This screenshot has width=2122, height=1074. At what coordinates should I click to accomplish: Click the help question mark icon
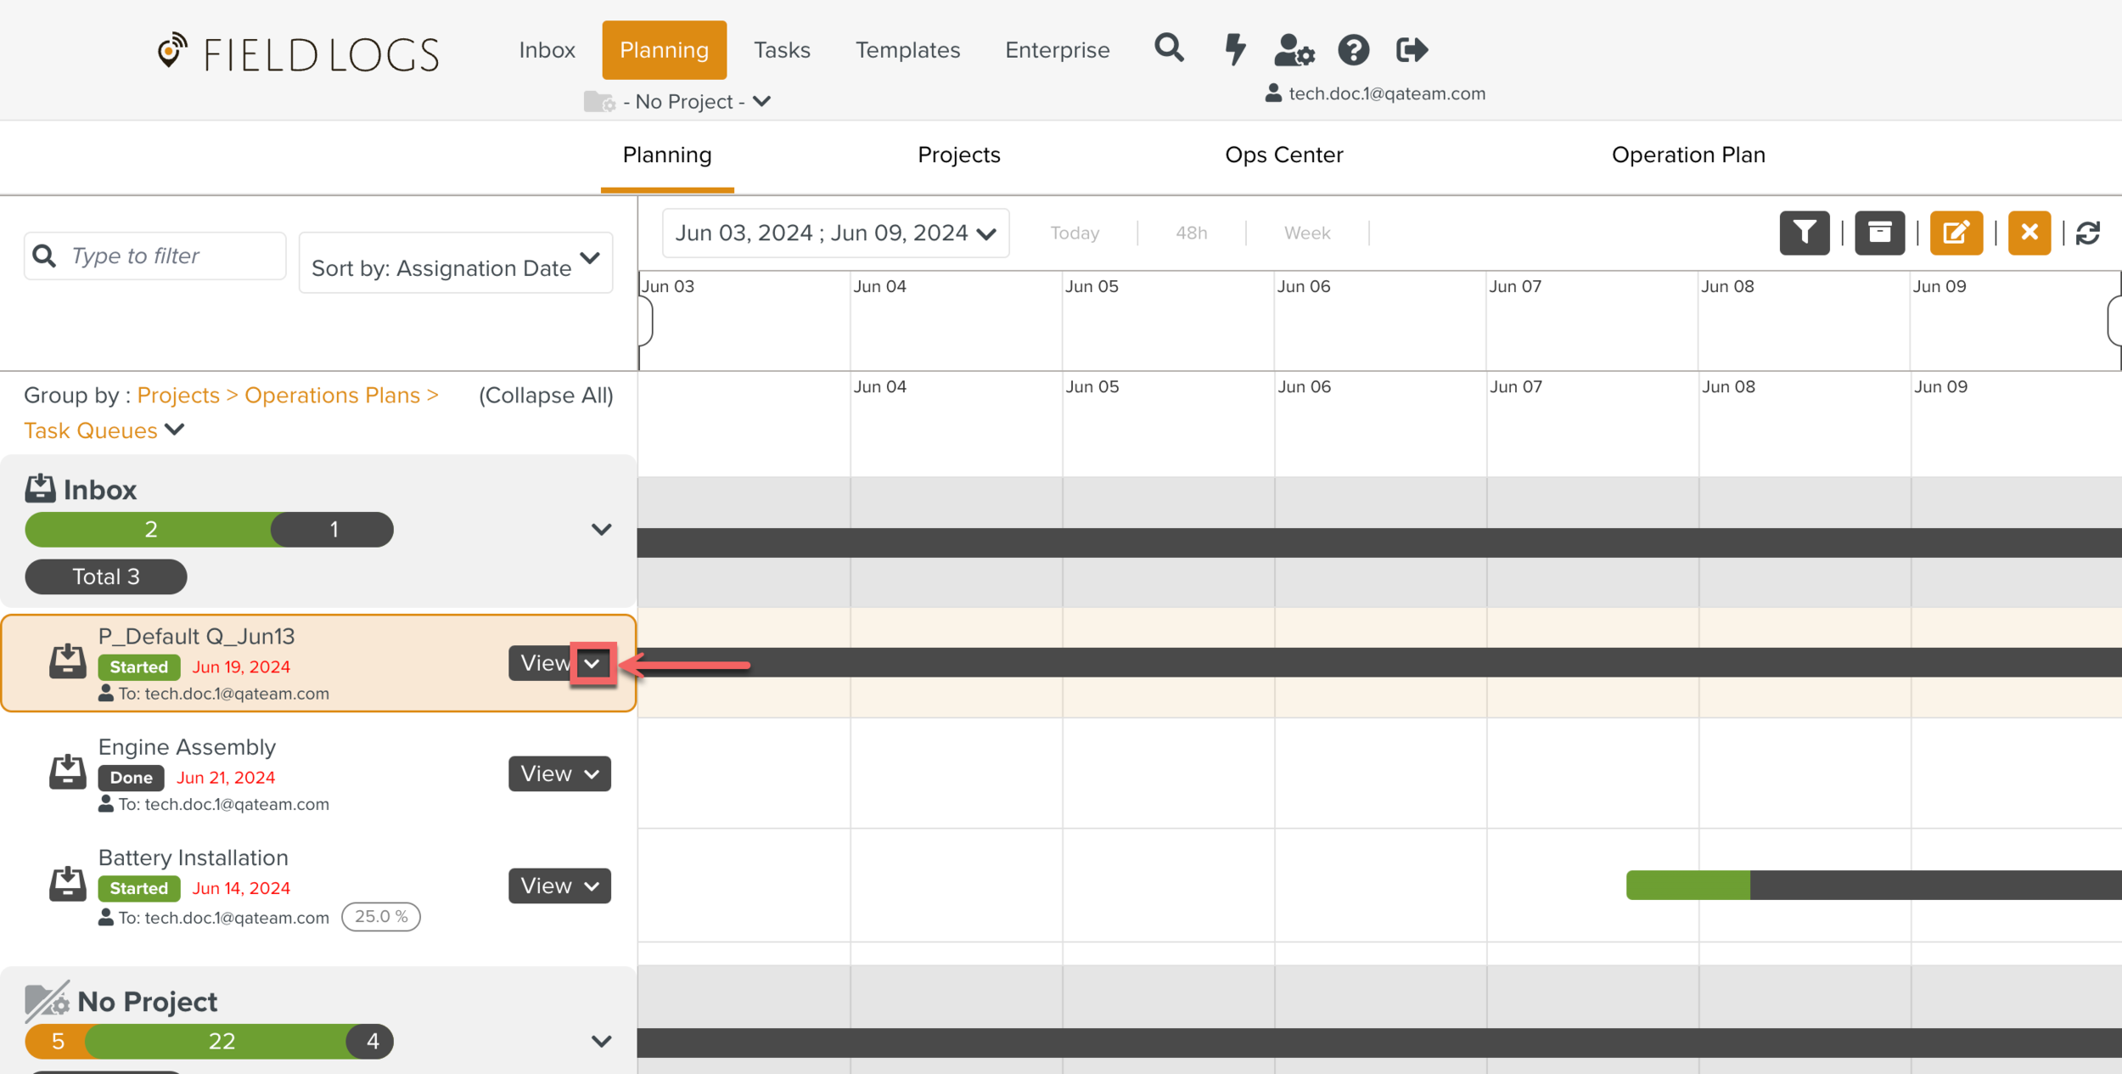1353,50
